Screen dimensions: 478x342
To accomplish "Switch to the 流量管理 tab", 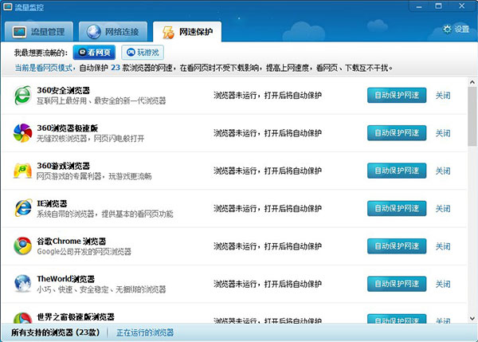I will pos(41,33).
